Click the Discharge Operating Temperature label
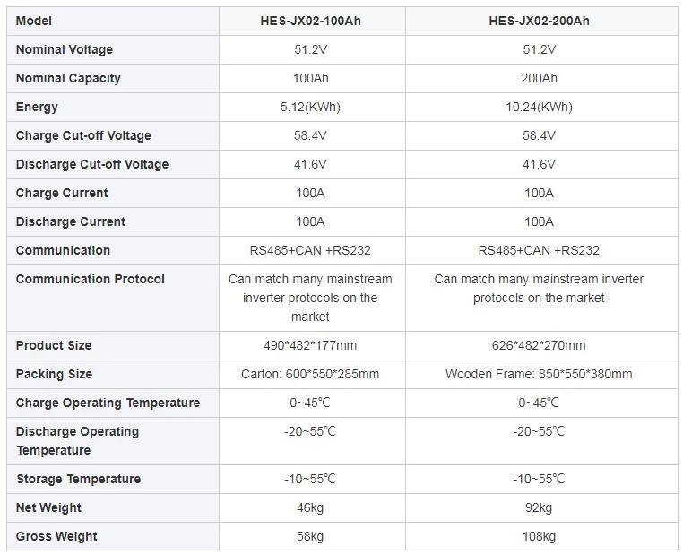The image size is (683, 555). coord(78,440)
